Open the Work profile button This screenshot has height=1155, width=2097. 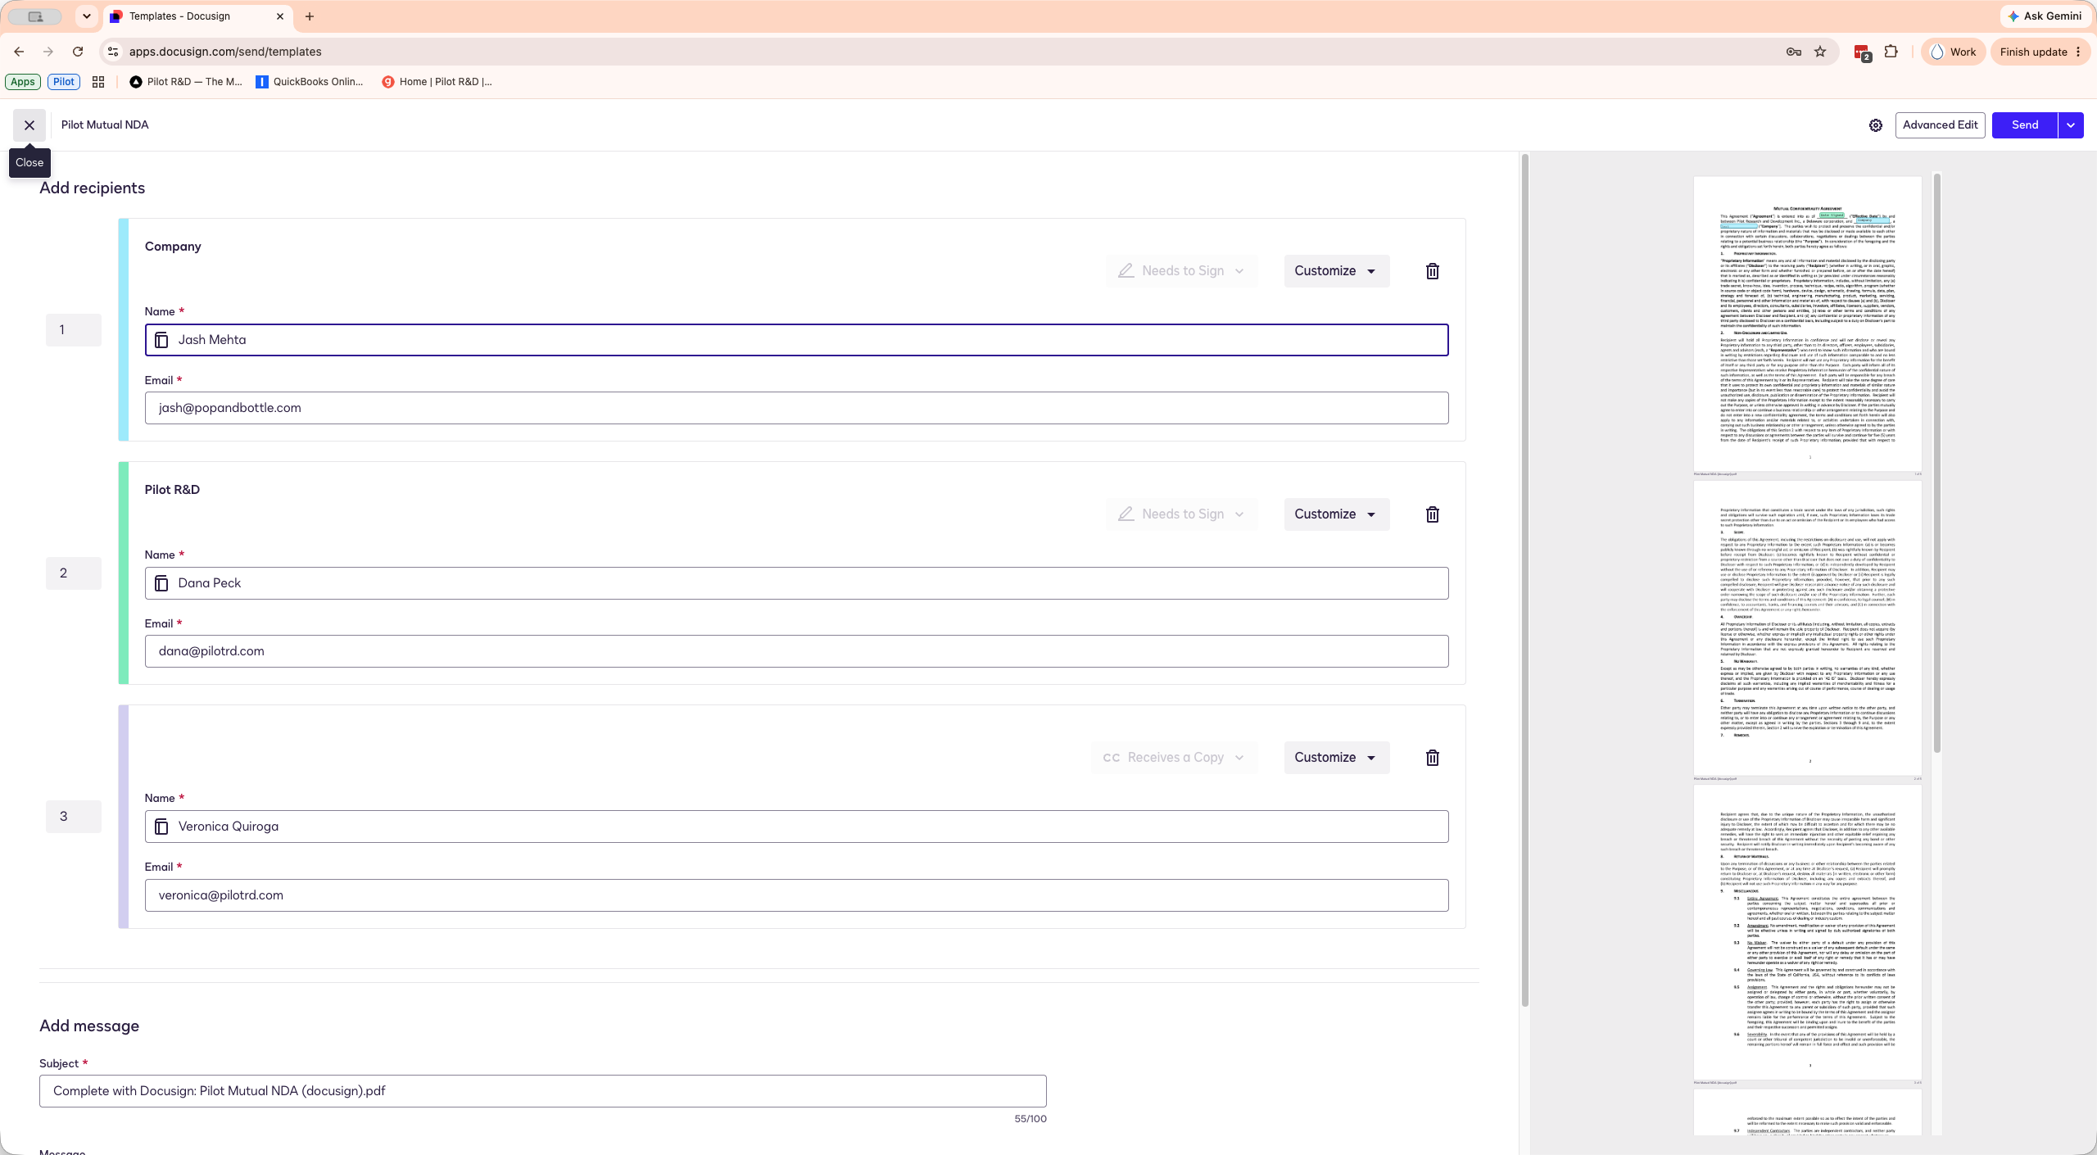click(1953, 52)
